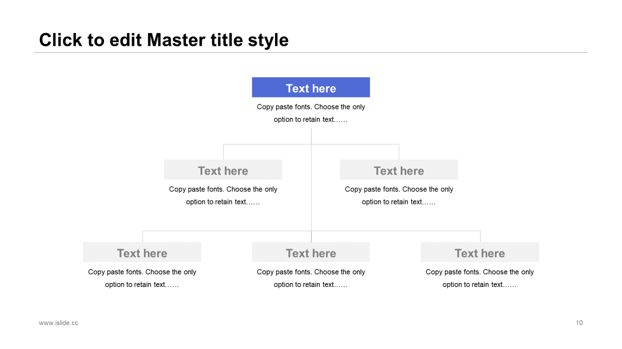Select the central vertical connector line
Image resolution: width=622 pixels, height=349 pixels.
[x=311, y=185]
